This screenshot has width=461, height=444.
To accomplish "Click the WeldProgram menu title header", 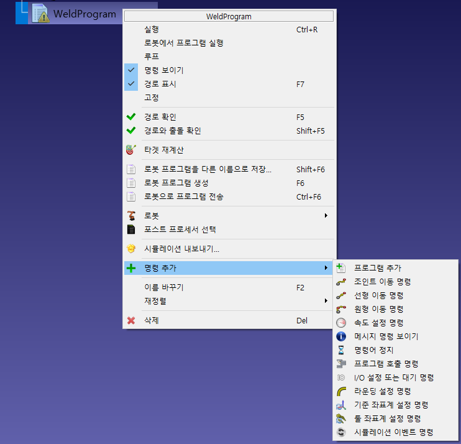I will point(229,16).
